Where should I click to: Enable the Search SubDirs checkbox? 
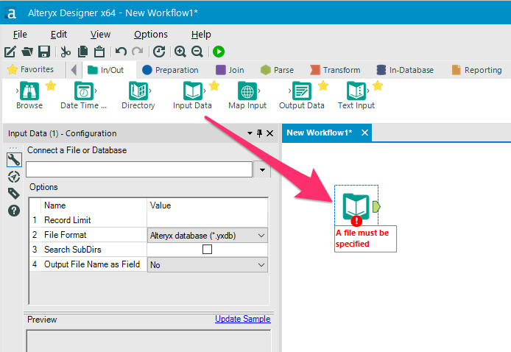(x=207, y=250)
